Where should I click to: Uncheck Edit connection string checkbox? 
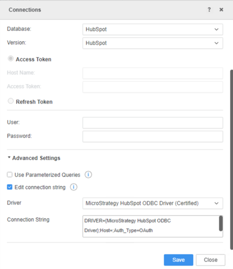point(10,187)
